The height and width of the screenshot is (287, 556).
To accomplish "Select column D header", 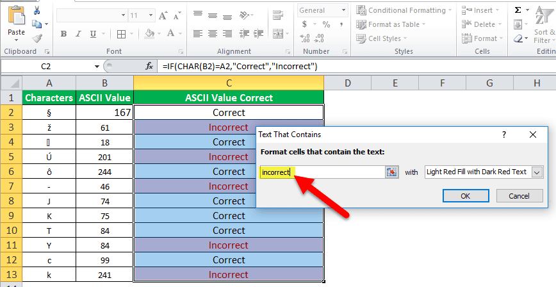I will coord(347,83).
